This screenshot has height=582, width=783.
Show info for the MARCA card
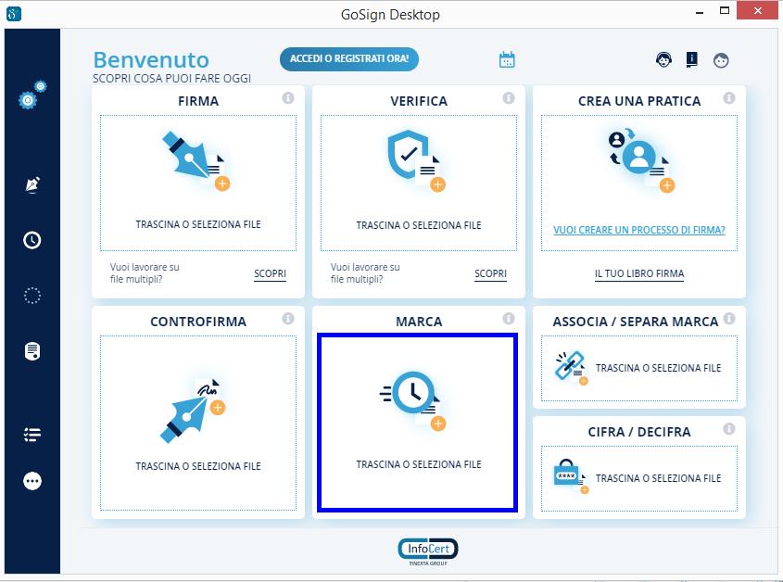[509, 318]
